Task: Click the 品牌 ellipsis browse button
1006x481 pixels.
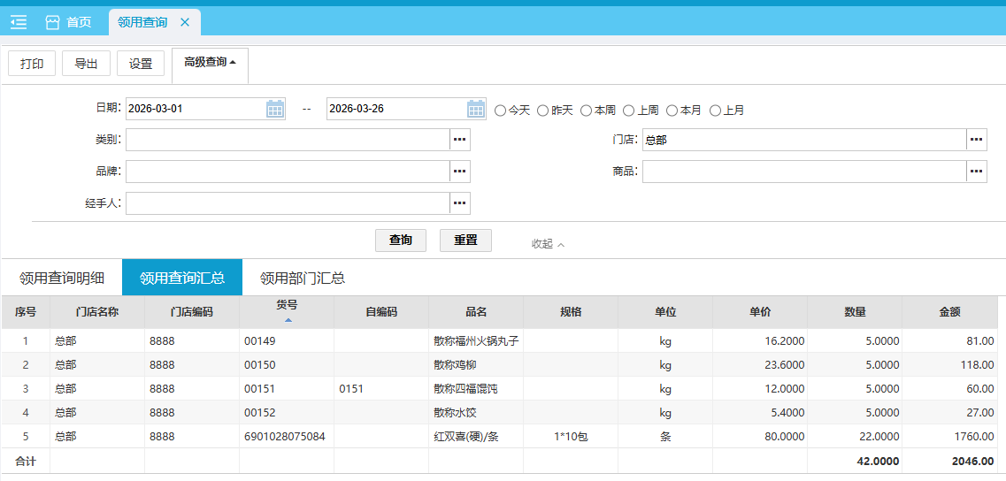Action: pos(459,172)
